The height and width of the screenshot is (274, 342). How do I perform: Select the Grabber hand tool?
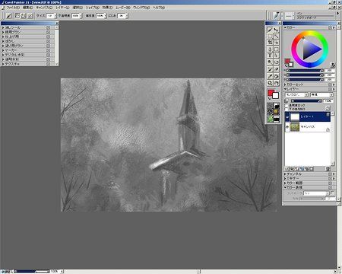click(x=276, y=83)
